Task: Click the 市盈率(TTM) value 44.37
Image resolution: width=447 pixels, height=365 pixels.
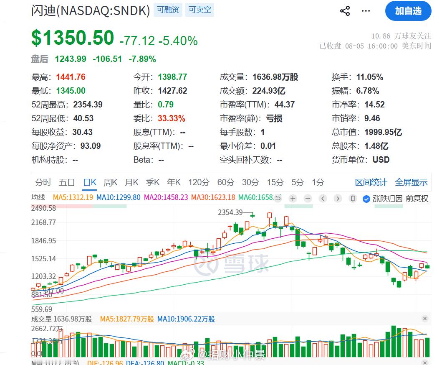Action: (x=285, y=105)
